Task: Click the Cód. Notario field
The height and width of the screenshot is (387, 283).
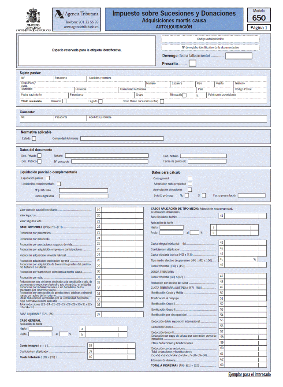Action: (x=203, y=156)
